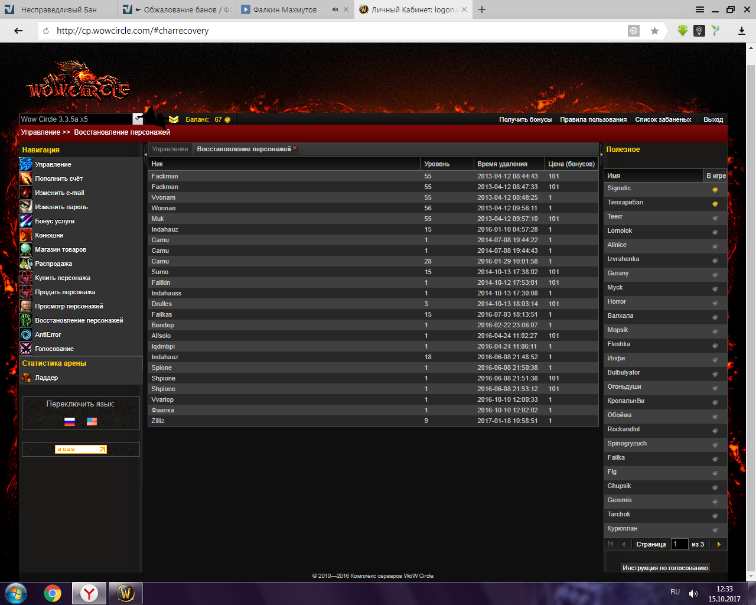Switch language with the Russian flag

point(70,421)
